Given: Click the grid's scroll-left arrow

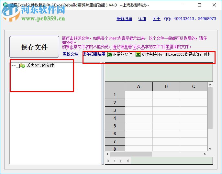Looking at the screenshot, I should [107, 154].
